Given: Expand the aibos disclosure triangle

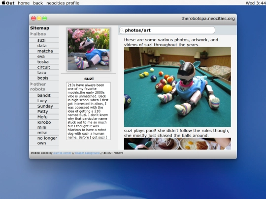Looking at the screenshot, I should click(x=32, y=34).
